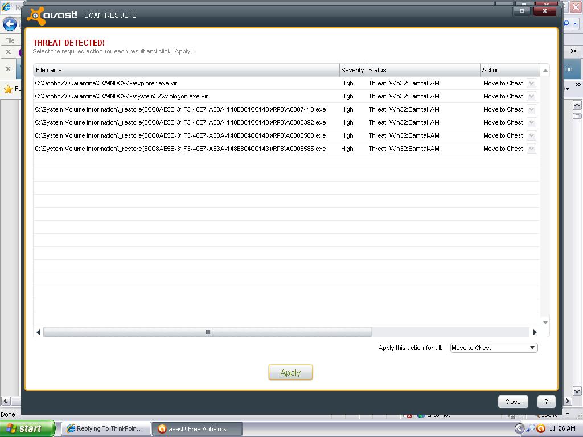This screenshot has width=583, height=437.
Task: Click the horizontal scrollbar thumb in results
Action: pos(208,332)
